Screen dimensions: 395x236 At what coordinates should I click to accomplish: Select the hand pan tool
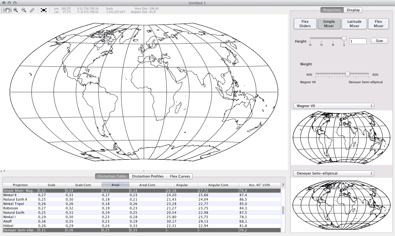click(7, 10)
